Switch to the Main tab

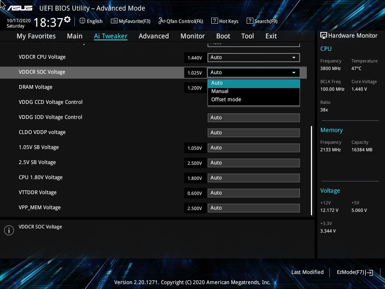click(75, 36)
